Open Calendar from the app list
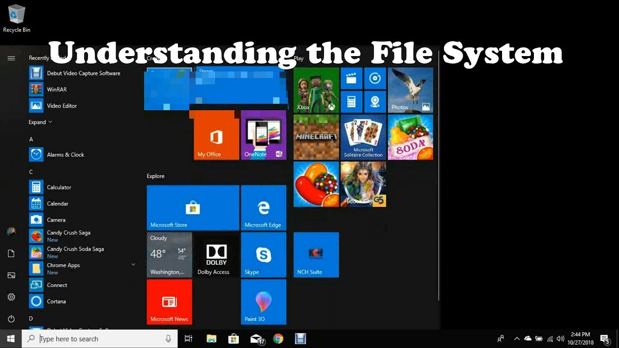Screen dimensions: 619x348 point(49,203)
